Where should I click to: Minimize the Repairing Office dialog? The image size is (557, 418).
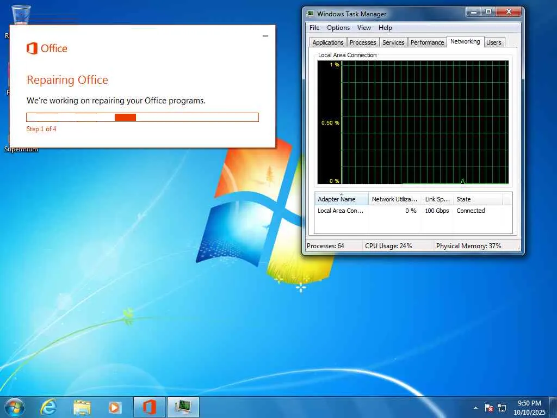(x=265, y=36)
